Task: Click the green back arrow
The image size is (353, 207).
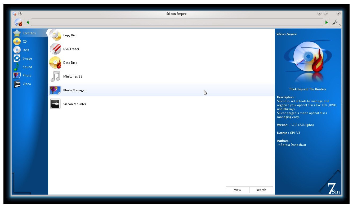Action: coord(28,22)
